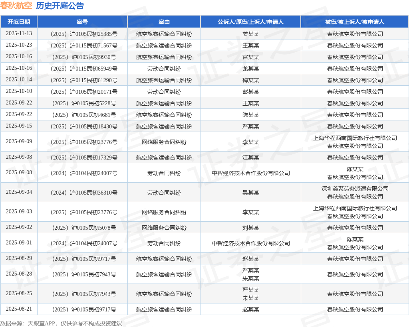
Task: Click plaintiff name 宫某某
Action: 251,57
